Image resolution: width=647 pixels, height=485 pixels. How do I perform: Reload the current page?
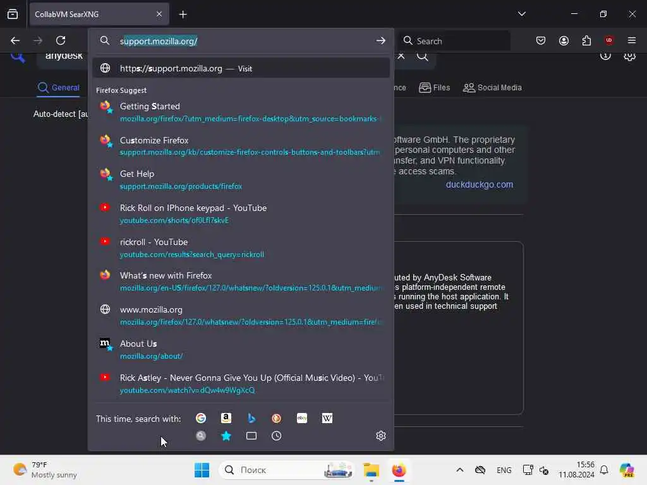(x=61, y=40)
